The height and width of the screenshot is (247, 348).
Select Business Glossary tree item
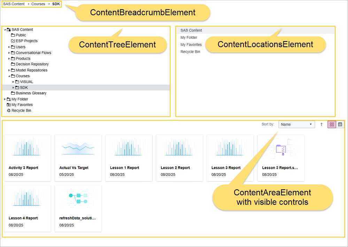[31, 93]
